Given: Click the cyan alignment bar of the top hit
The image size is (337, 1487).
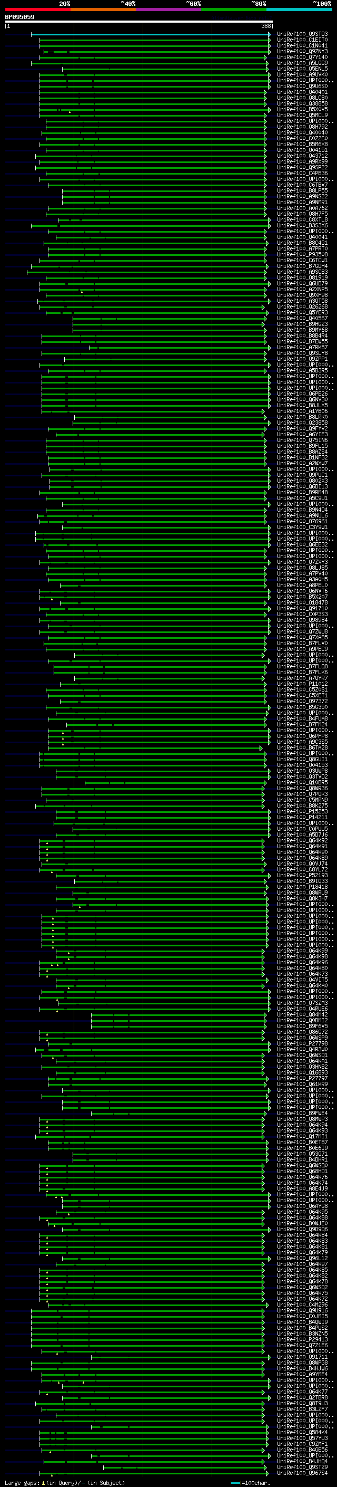Looking at the screenshot, I should click(x=151, y=34).
